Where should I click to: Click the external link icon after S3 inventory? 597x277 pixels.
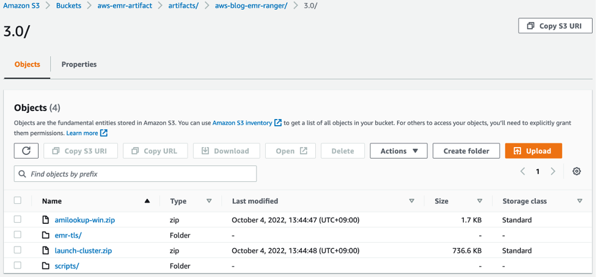click(x=278, y=123)
